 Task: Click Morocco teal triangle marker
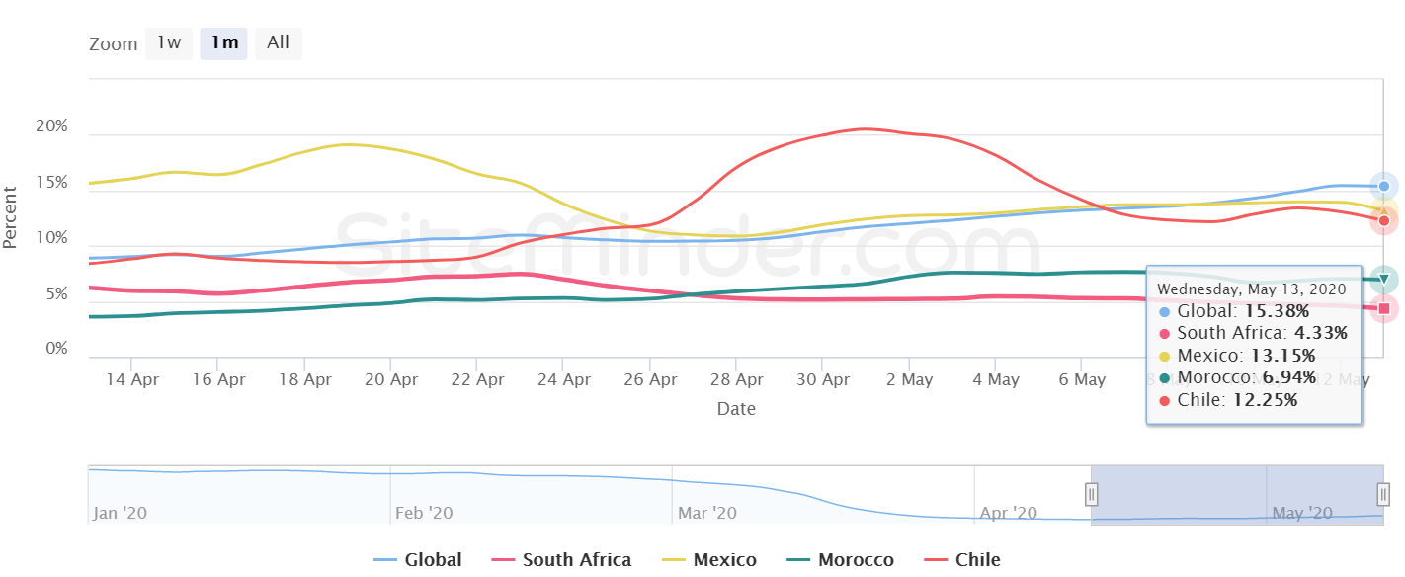pyautogui.click(x=1384, y=279)
